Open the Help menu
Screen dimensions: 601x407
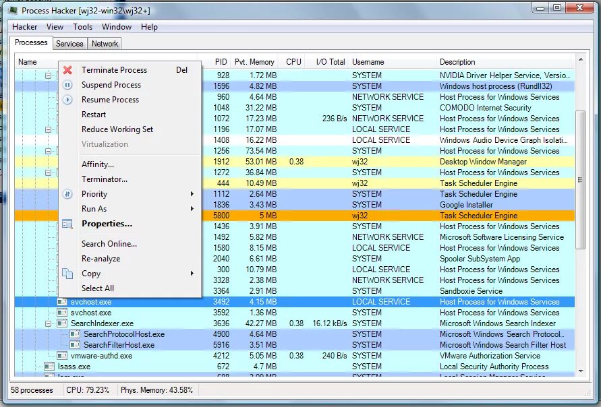[149, 27]
